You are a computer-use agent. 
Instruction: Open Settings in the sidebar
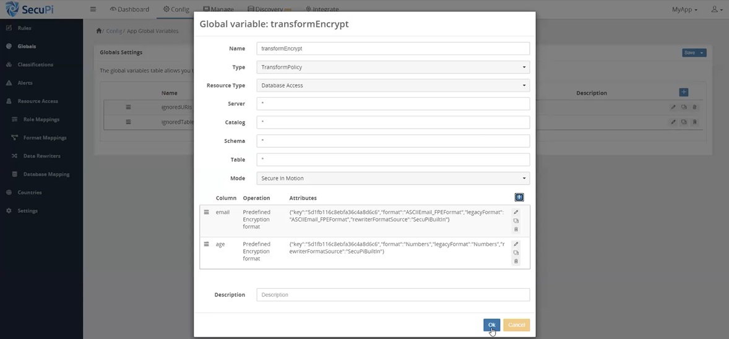pyautogui.click(x=27, y=211)
